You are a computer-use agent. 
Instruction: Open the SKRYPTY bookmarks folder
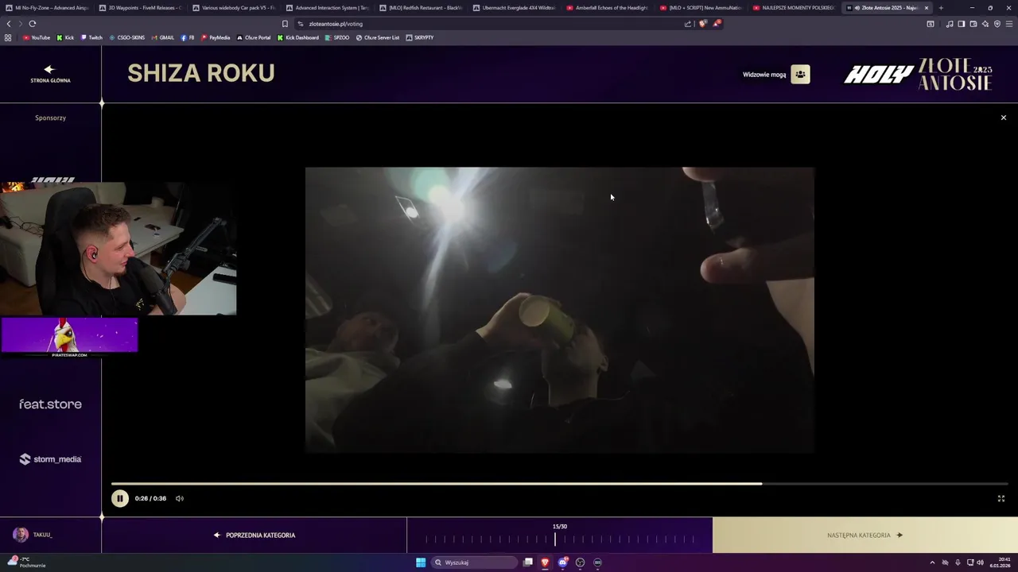[x=420, y=37]
